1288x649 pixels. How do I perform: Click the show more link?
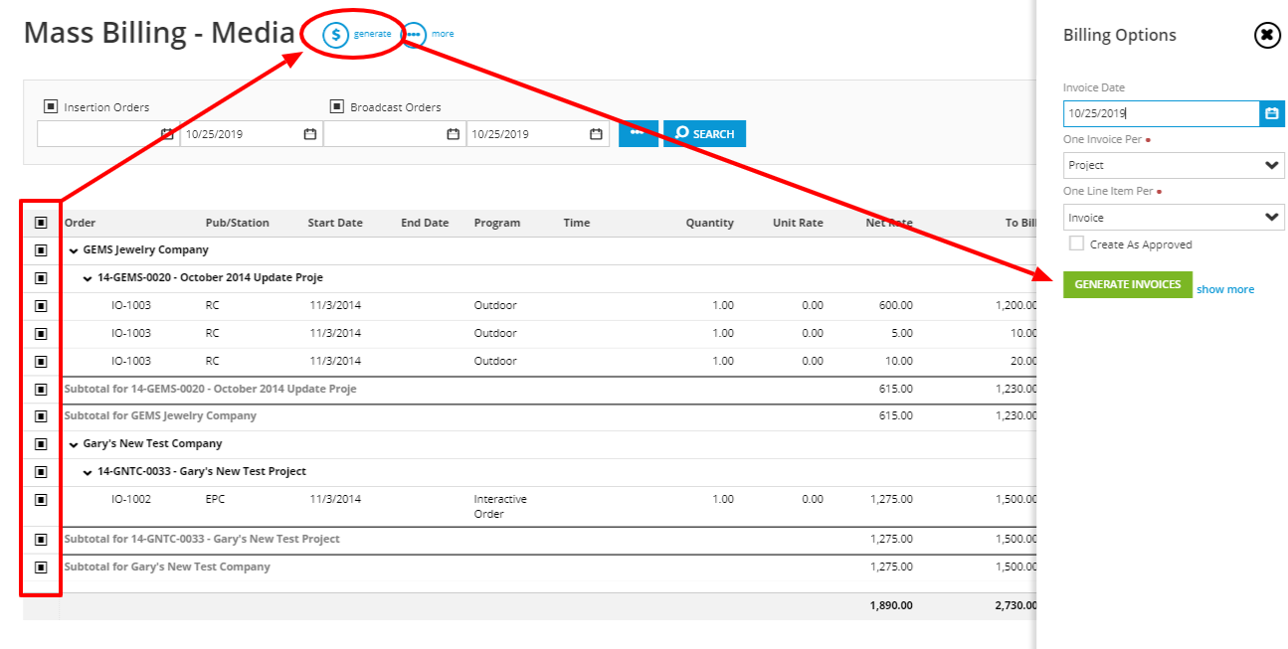[x=1225, y=289]
